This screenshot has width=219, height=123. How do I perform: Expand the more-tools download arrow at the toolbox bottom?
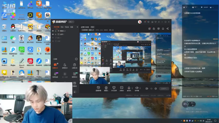click(74, 92)
